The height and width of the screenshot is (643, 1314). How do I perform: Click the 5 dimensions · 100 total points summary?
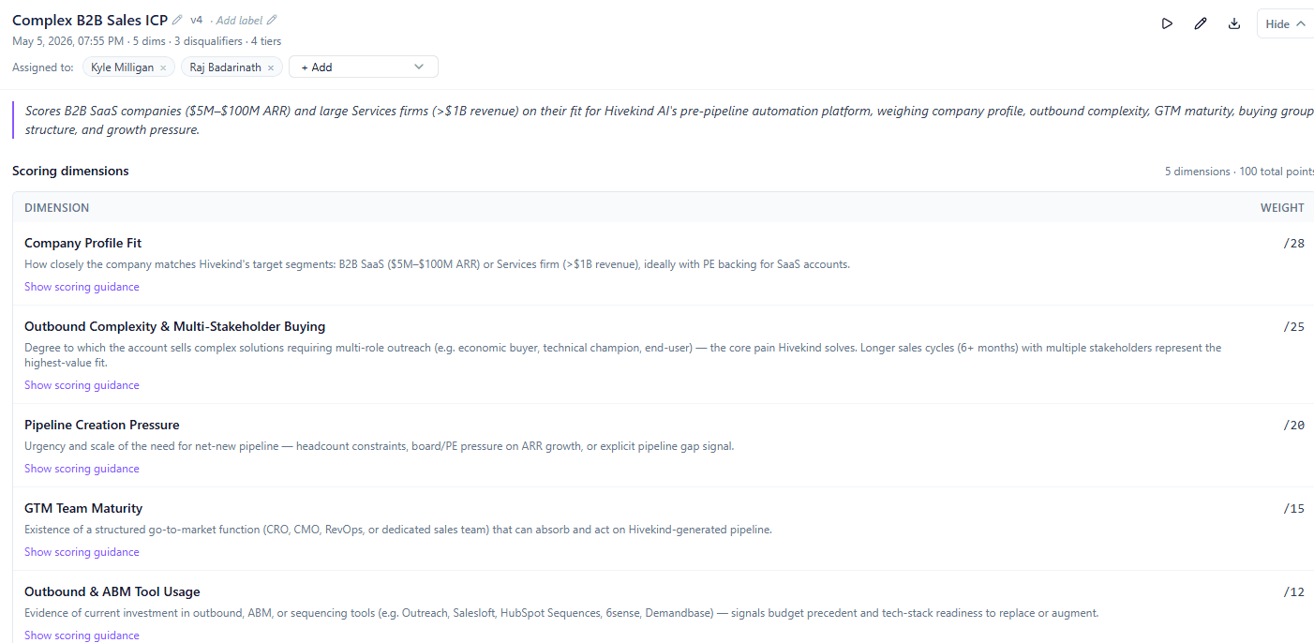click(1239, 172)
